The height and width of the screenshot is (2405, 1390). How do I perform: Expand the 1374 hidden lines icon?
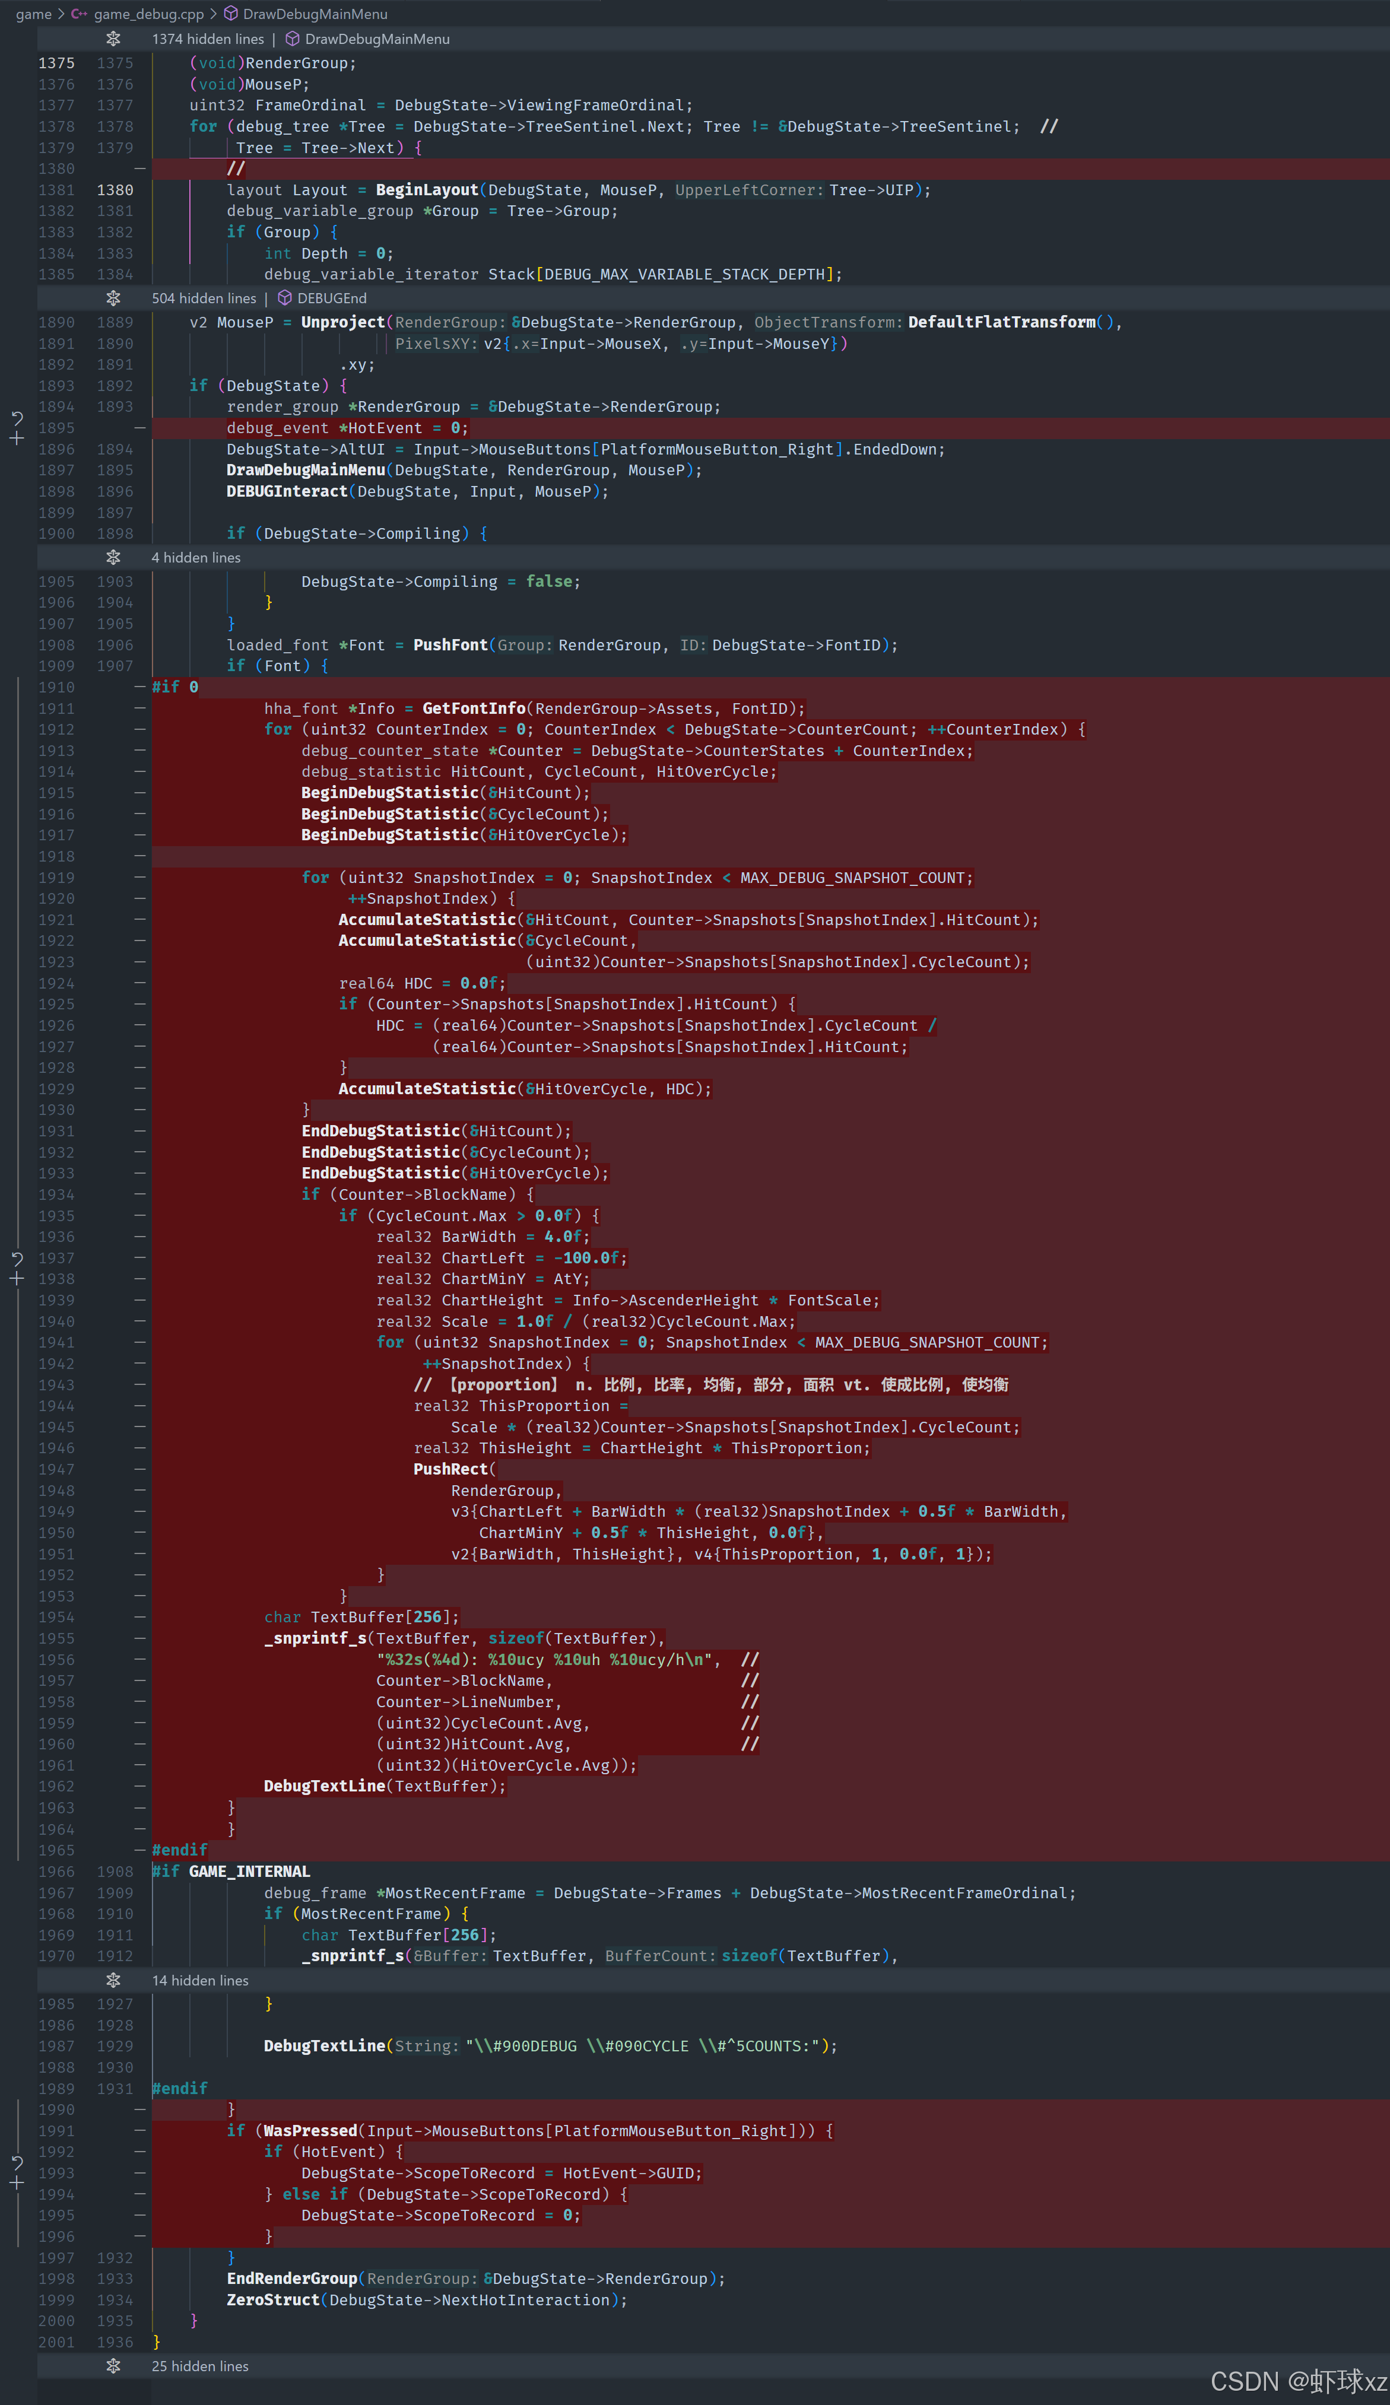pos(113,38)
